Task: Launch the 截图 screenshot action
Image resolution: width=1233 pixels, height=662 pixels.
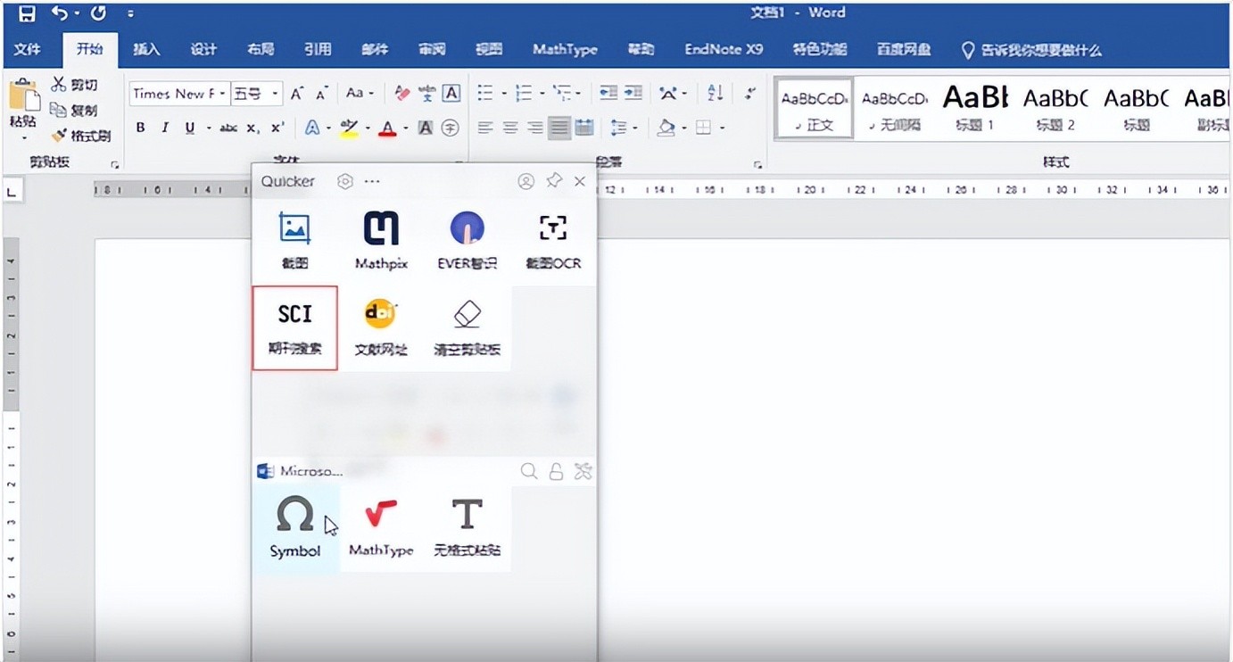Action: [294, 239]
